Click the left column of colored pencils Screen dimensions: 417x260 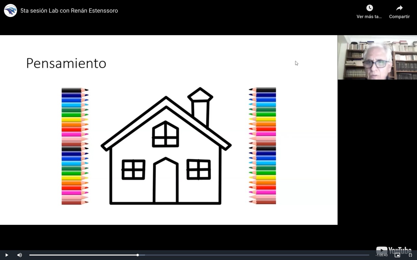(75, 146)
